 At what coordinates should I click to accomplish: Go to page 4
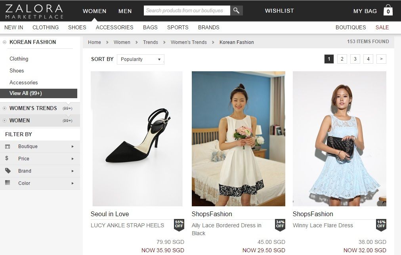pyautogui.click(x=368, y=59)
